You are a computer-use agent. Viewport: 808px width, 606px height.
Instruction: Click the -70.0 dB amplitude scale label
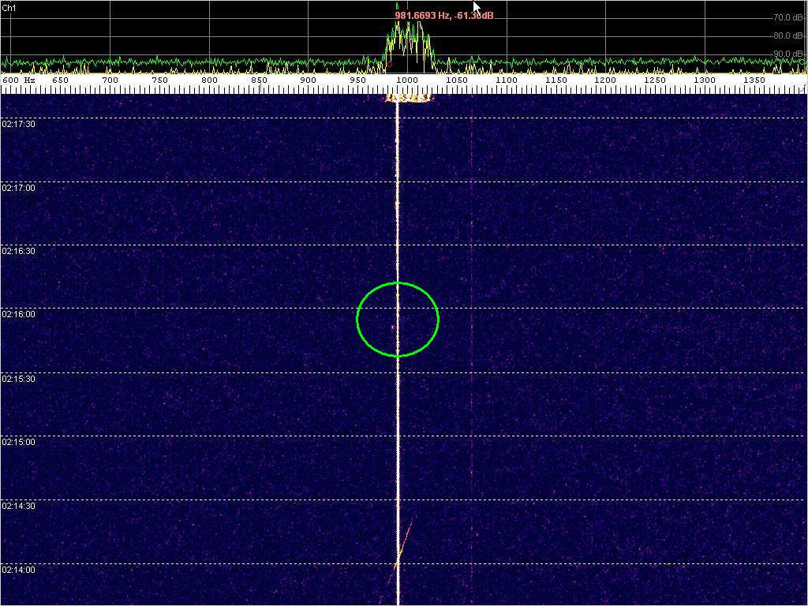tap(787, 17)
